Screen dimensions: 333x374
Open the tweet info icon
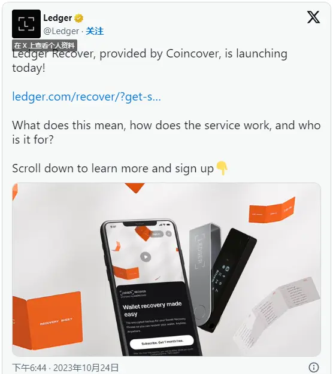tap(314, 367)
